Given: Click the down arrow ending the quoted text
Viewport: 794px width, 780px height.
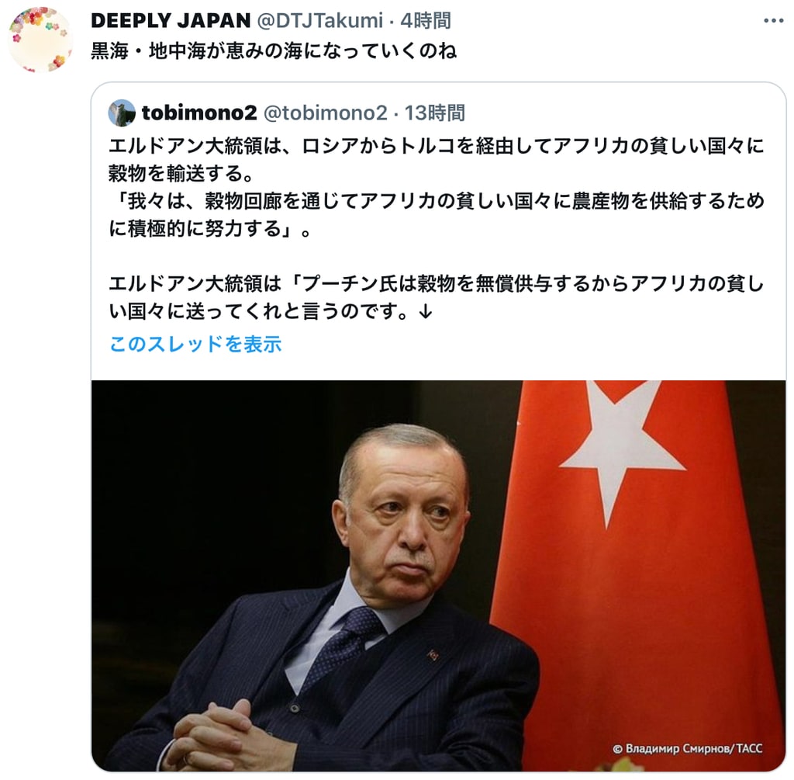Looking at the screenshot, I should point(426,311).
